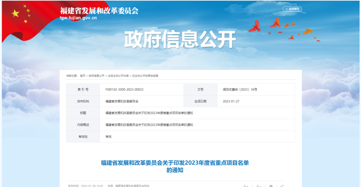361x187 pixels.
Task: Click the 文号 label cell
Action: pyautogui.click(x=200, y=90)
